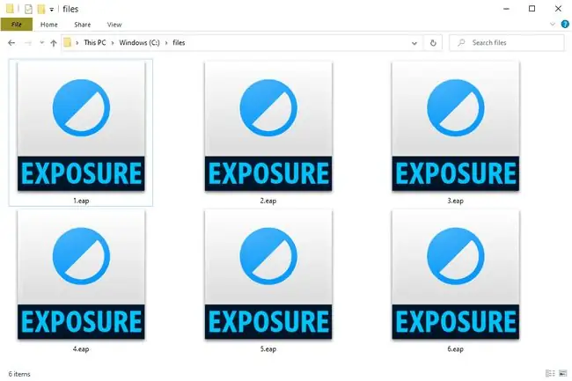The height and width of the screenshot is (381, 572).
Task: Close the files window
Action: [x=558, y=9]
